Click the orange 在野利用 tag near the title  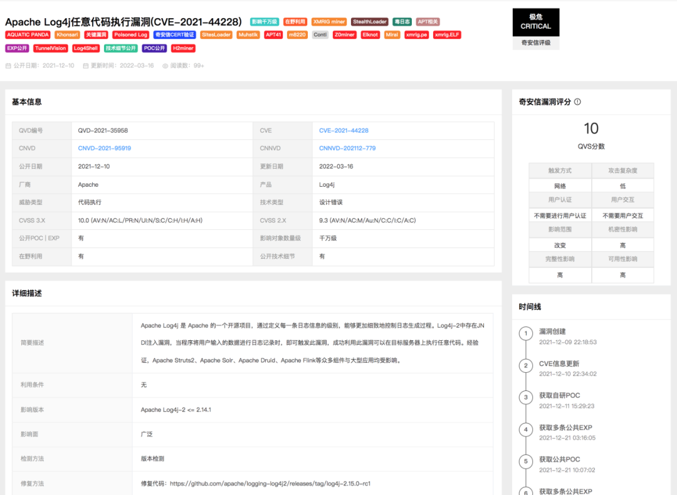point(295,21)
